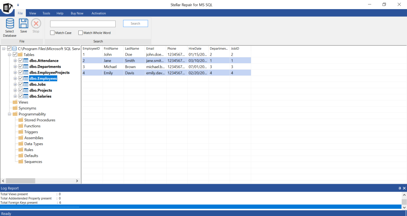Pin the Log Report panel
This screenshot has width=407, height=216.
[x=399, y=188]
